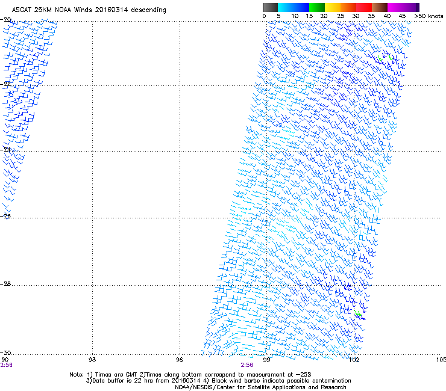This screenshot has height=391, width=446.
Task: Click the '96' longitude axis label
Action: 179,360
